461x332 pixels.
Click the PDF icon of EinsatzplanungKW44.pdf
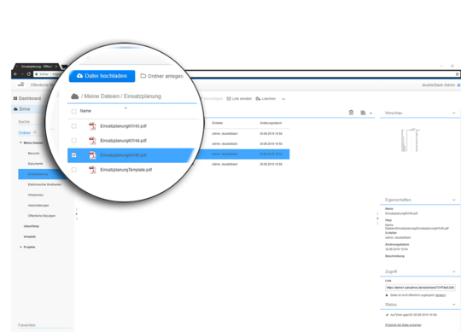click(92, 141)
